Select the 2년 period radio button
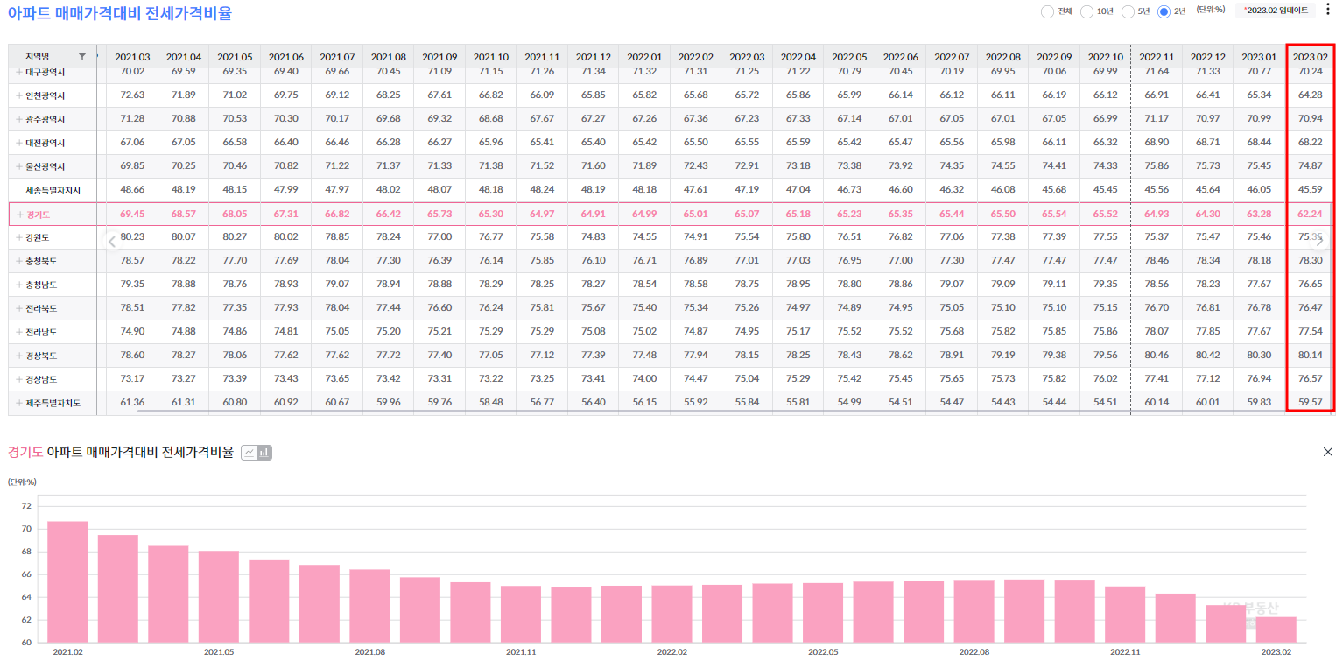The width and height of the screenshot is (1343, 662). coord(1164,11)
